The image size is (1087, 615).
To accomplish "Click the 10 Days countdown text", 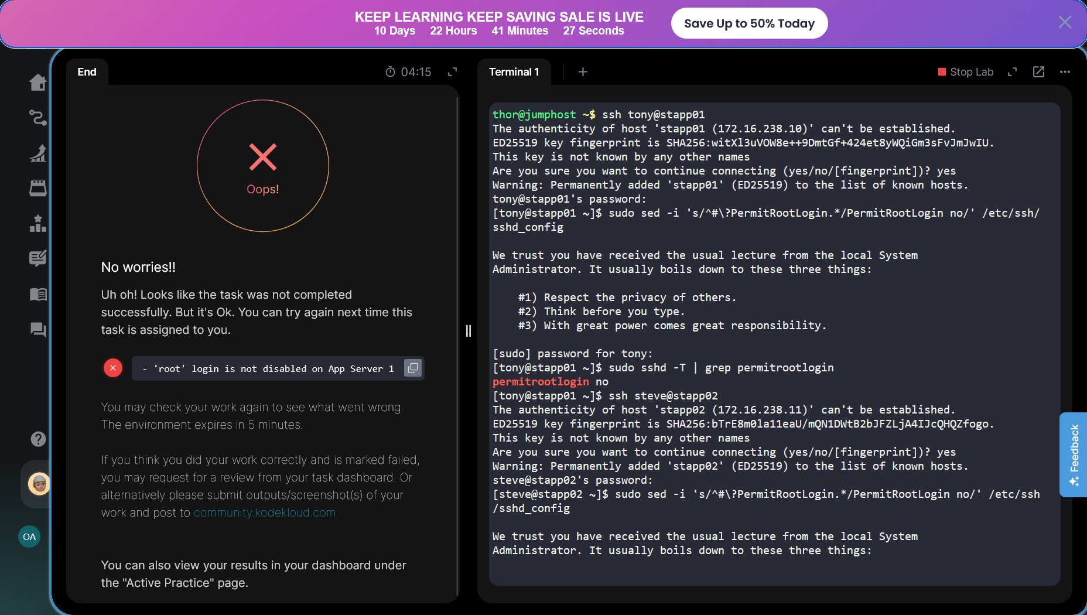I will (x=395, y=31).
